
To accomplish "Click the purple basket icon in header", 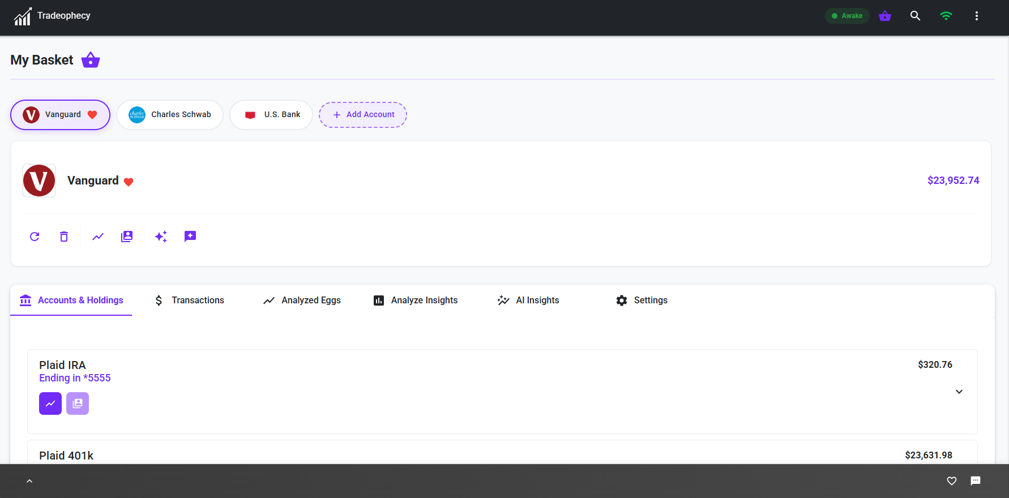I will coord(885,16).
